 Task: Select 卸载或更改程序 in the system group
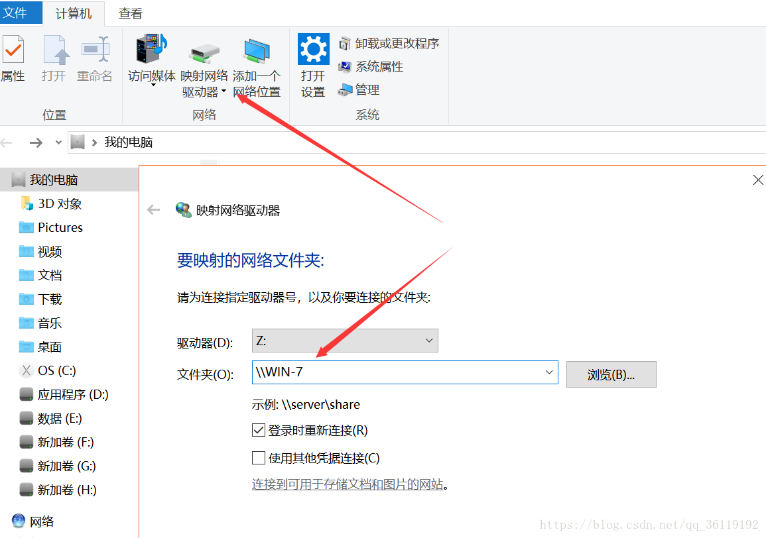click(389, 44)
